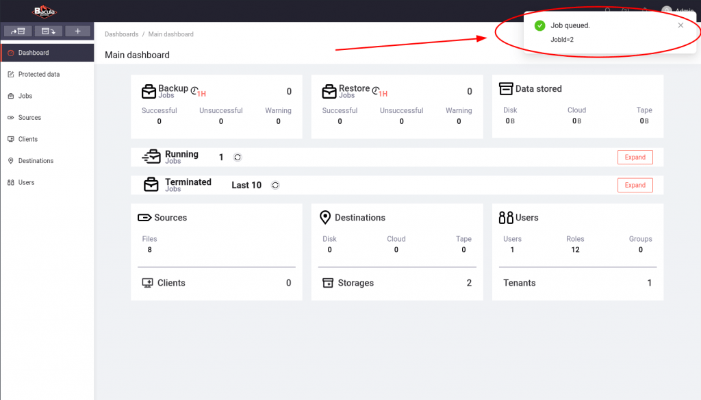Screen dimensions: 701x400
Task: Dismiss the Job queued notification
Action: click(x=680, y=25)
